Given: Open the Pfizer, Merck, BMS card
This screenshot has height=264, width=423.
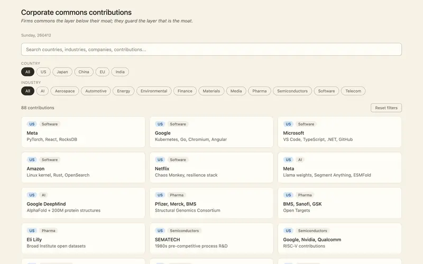Looking at the screenshot, I should point(211,203).
